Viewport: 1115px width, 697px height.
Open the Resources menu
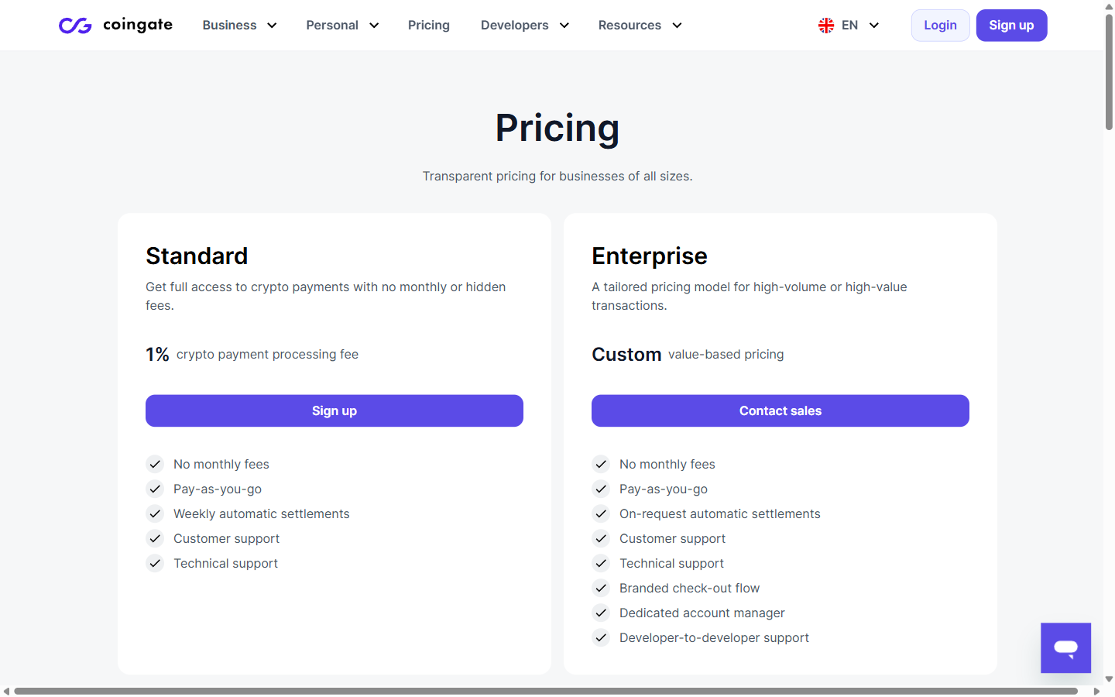640,25
